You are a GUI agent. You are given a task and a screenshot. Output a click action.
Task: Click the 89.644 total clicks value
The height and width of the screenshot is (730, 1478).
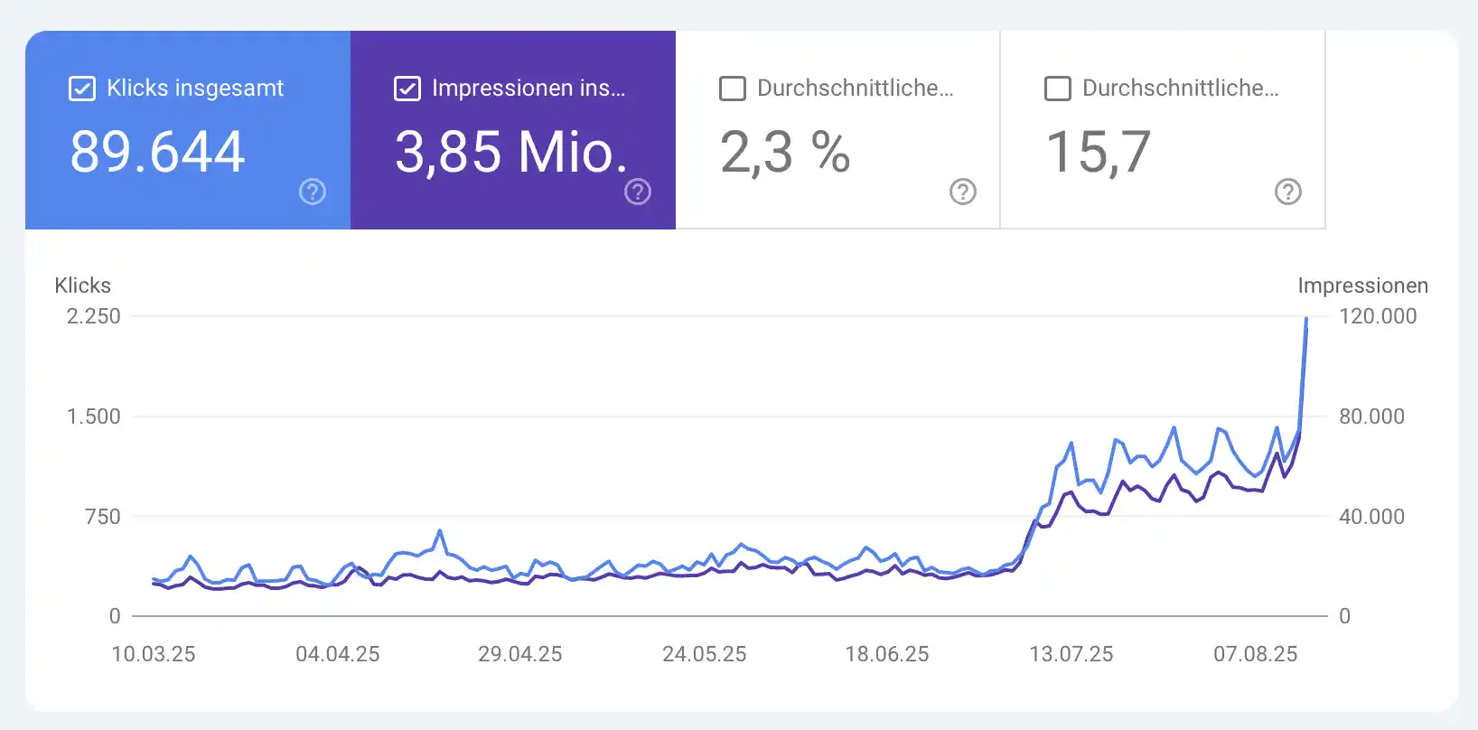coord(158,151)
